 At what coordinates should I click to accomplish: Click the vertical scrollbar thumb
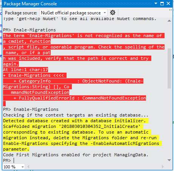tap(169, 68)
